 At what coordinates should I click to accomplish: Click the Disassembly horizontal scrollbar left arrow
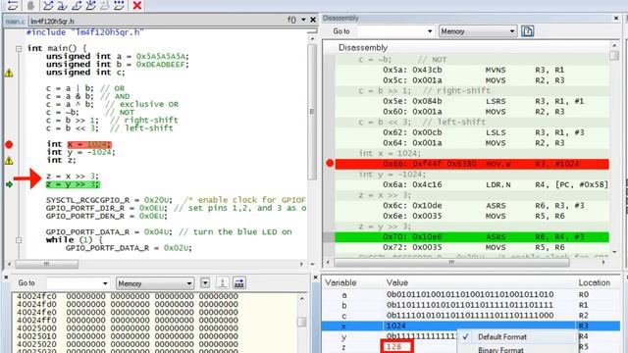click(329, 263)
